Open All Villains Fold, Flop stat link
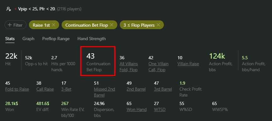 point(129,67)
